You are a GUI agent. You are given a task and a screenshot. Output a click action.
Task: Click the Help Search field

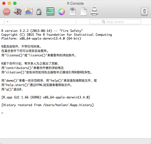pyautogui.click(x=115, y=22)
